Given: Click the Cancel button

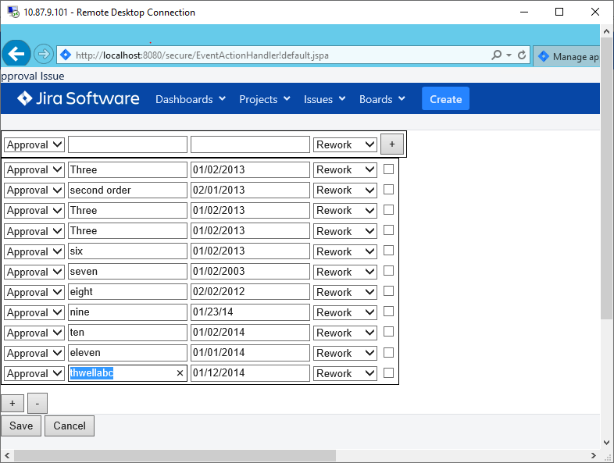Looking at the screenshot, I should tap(70, 426).
